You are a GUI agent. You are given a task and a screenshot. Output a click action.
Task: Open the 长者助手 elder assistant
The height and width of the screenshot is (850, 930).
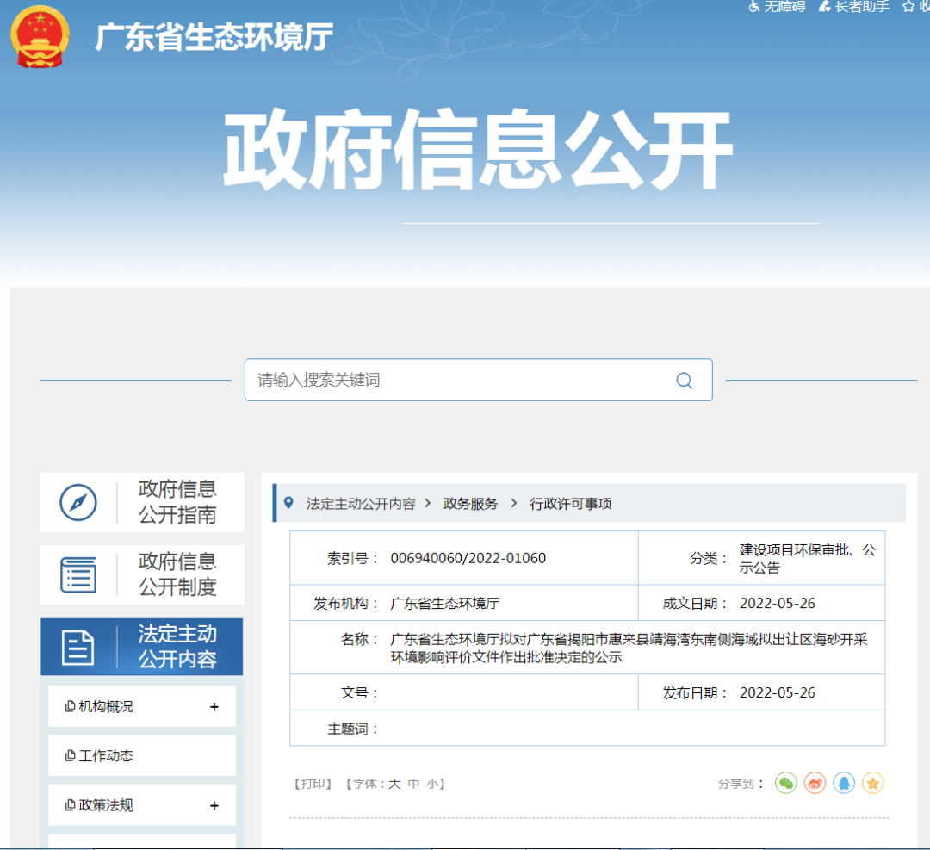pyautogui.click(x=854, y=7)
